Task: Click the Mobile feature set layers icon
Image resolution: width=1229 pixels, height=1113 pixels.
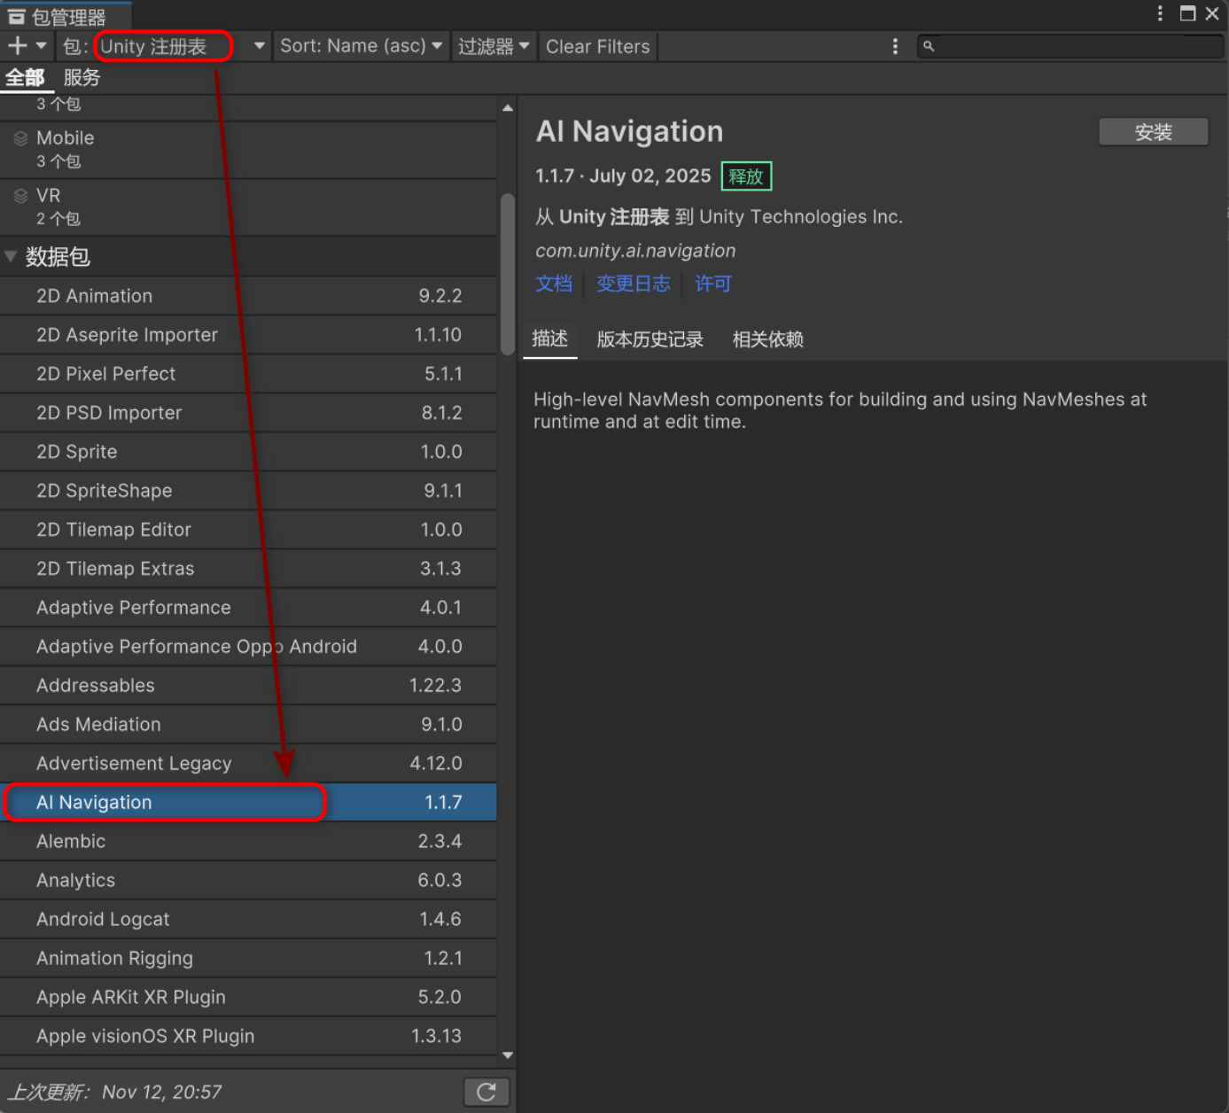Action: (x=21, y=138)
